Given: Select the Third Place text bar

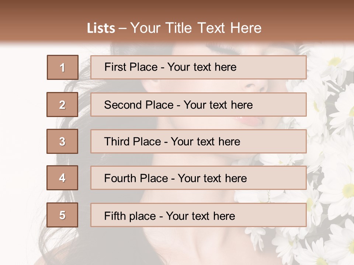Looking at the screenshot, I should click(198, 141).
